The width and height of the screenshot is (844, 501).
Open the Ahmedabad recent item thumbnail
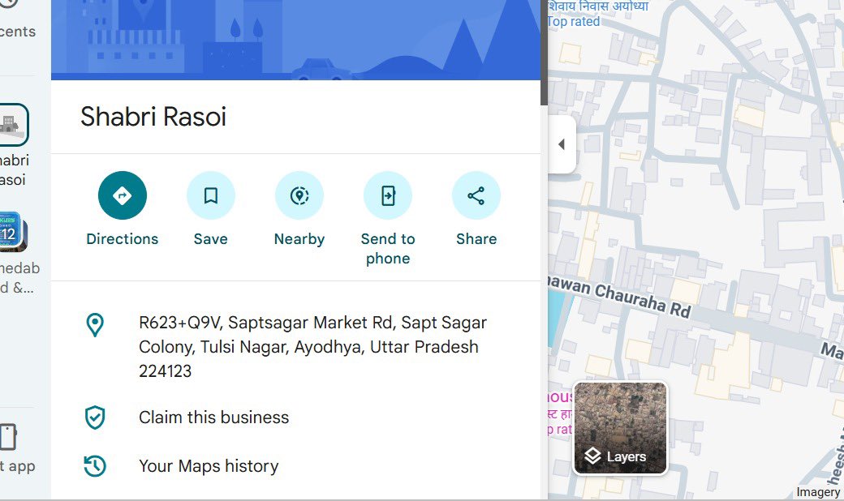[x=12, y=232]
